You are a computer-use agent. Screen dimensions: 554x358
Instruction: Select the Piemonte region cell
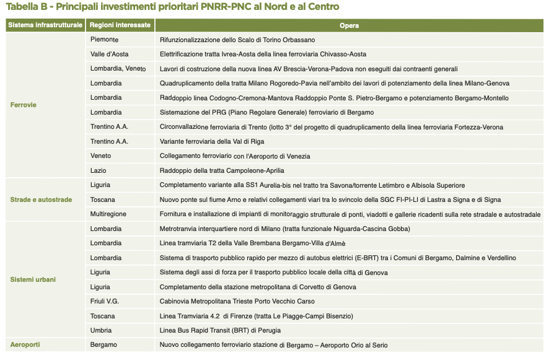pos(120,40)
